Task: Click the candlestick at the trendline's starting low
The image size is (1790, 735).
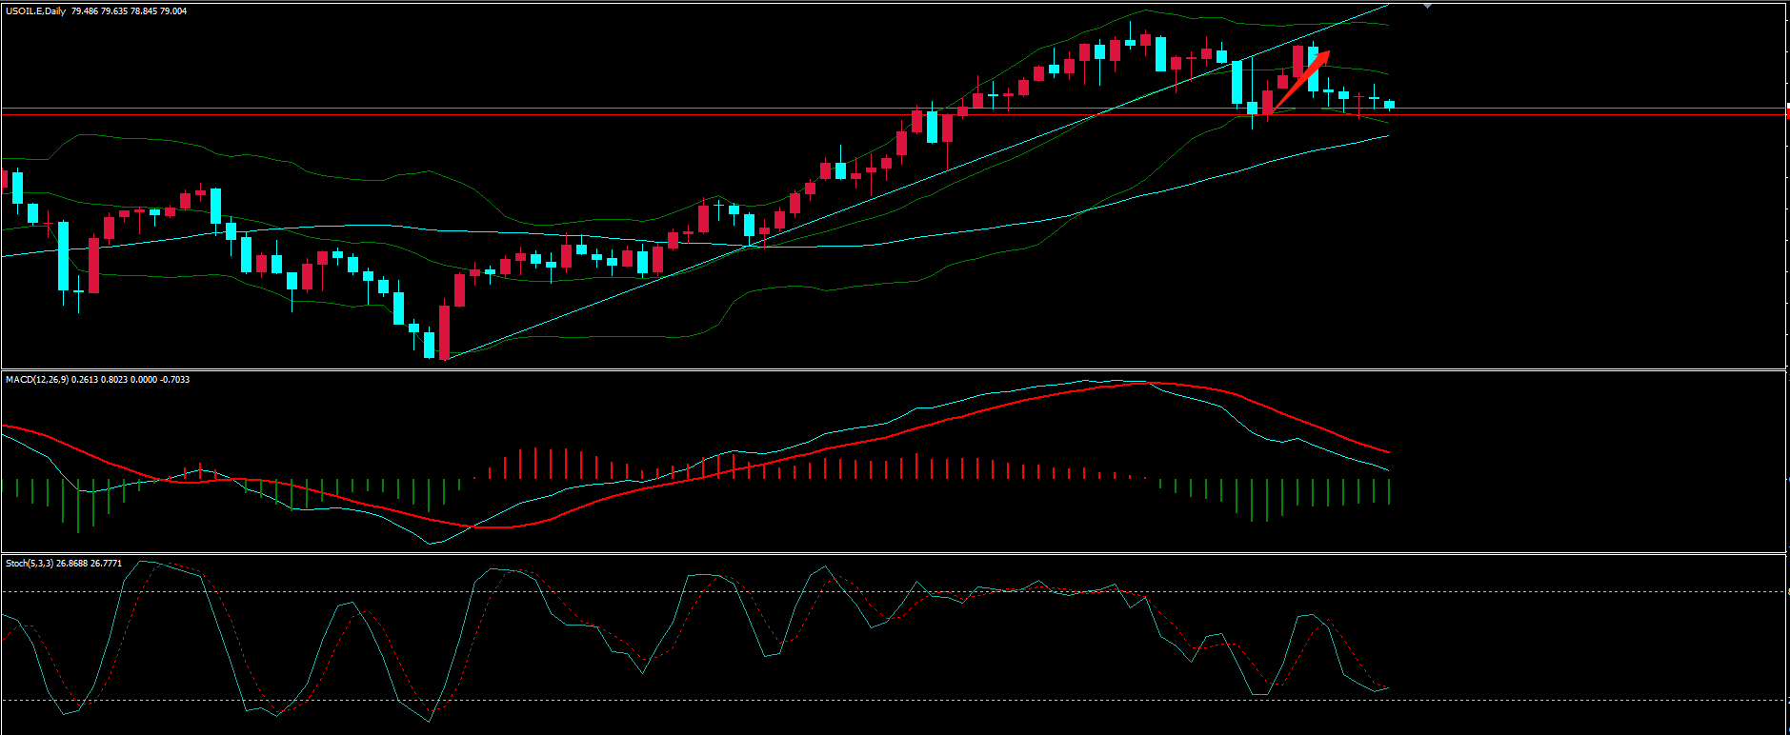Action: tap(444, 331)
